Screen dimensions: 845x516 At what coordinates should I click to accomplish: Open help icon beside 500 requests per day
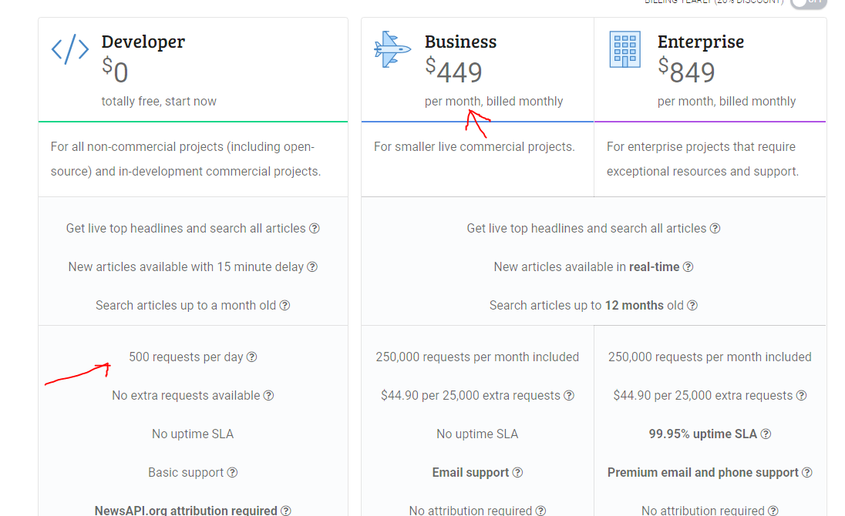[x=251, y=357]
